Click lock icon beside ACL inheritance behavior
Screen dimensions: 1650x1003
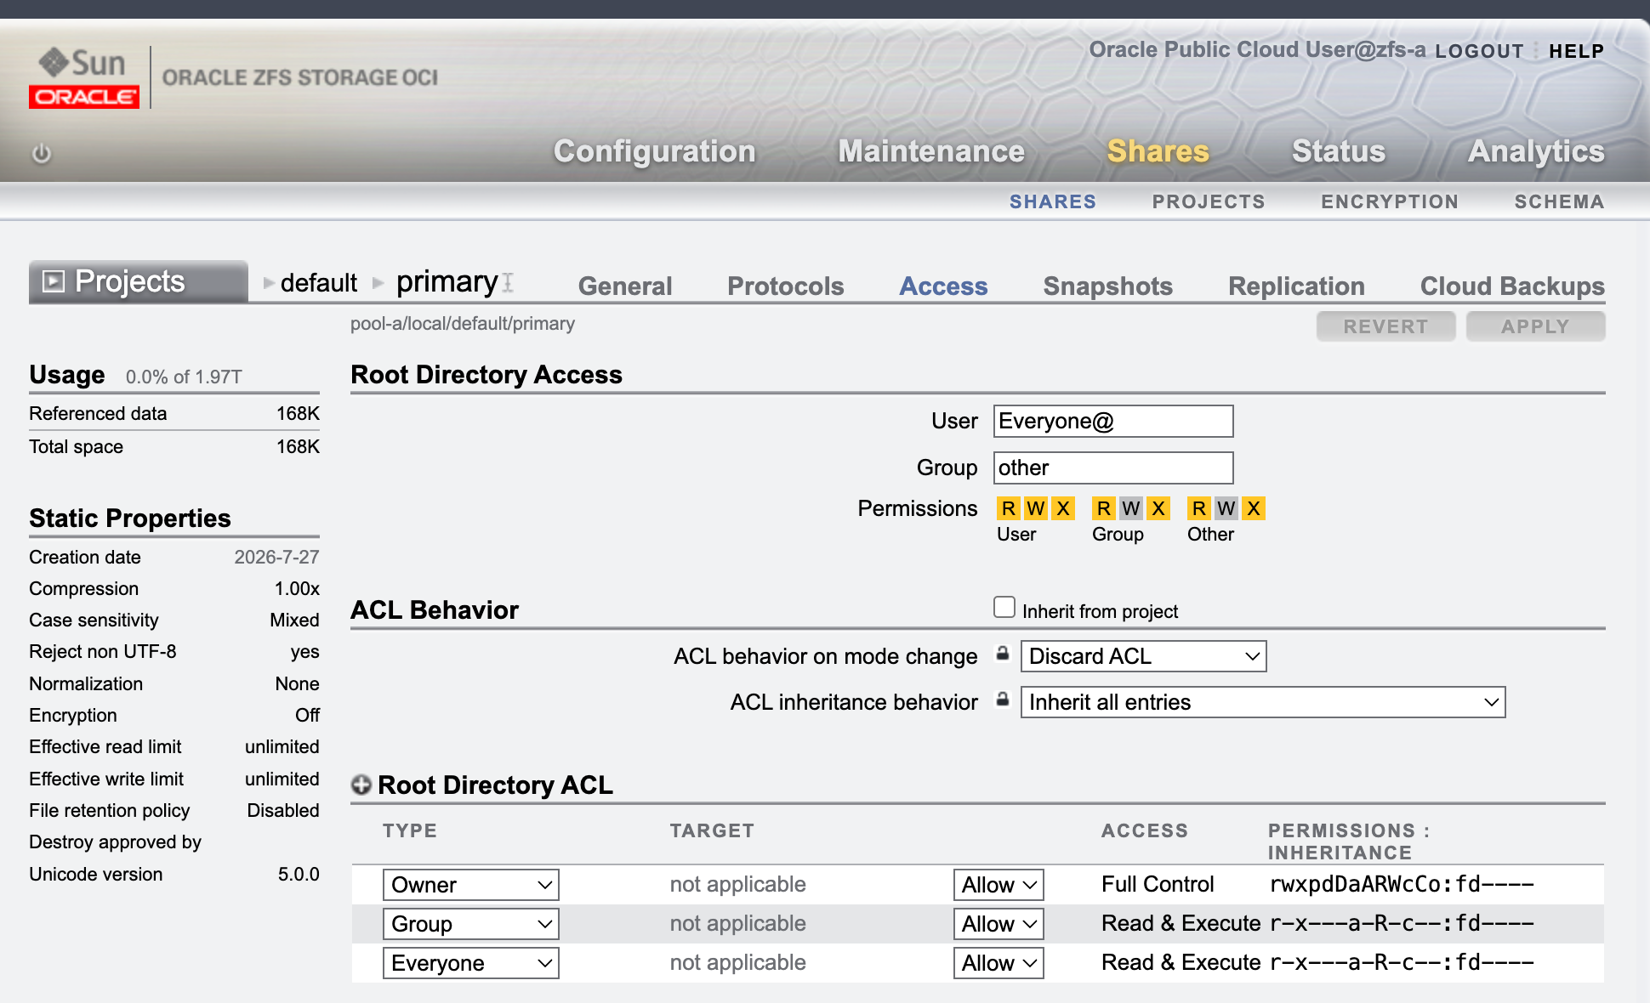coord(1003,700)
